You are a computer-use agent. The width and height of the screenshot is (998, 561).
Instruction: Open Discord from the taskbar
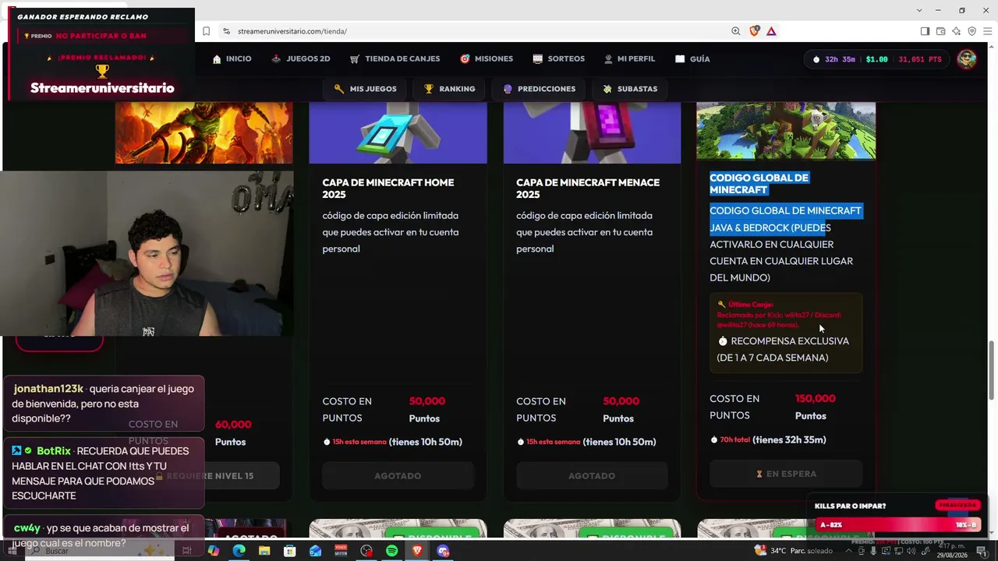coord(444,551)
